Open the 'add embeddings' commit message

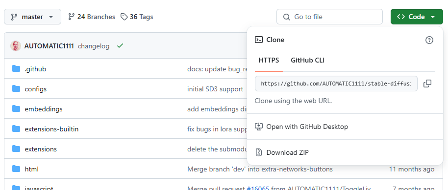pyautogui.click(x=217, y=109)
